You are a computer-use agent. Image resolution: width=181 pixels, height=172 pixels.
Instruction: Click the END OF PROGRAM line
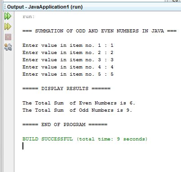65,125
